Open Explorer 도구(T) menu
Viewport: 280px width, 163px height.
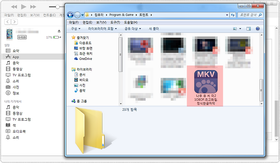click(x=115, y=23)
